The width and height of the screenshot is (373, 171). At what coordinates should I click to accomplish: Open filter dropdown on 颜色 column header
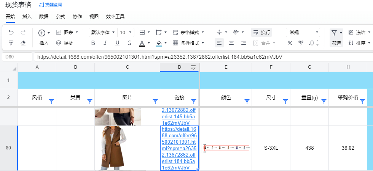point(247,101)
